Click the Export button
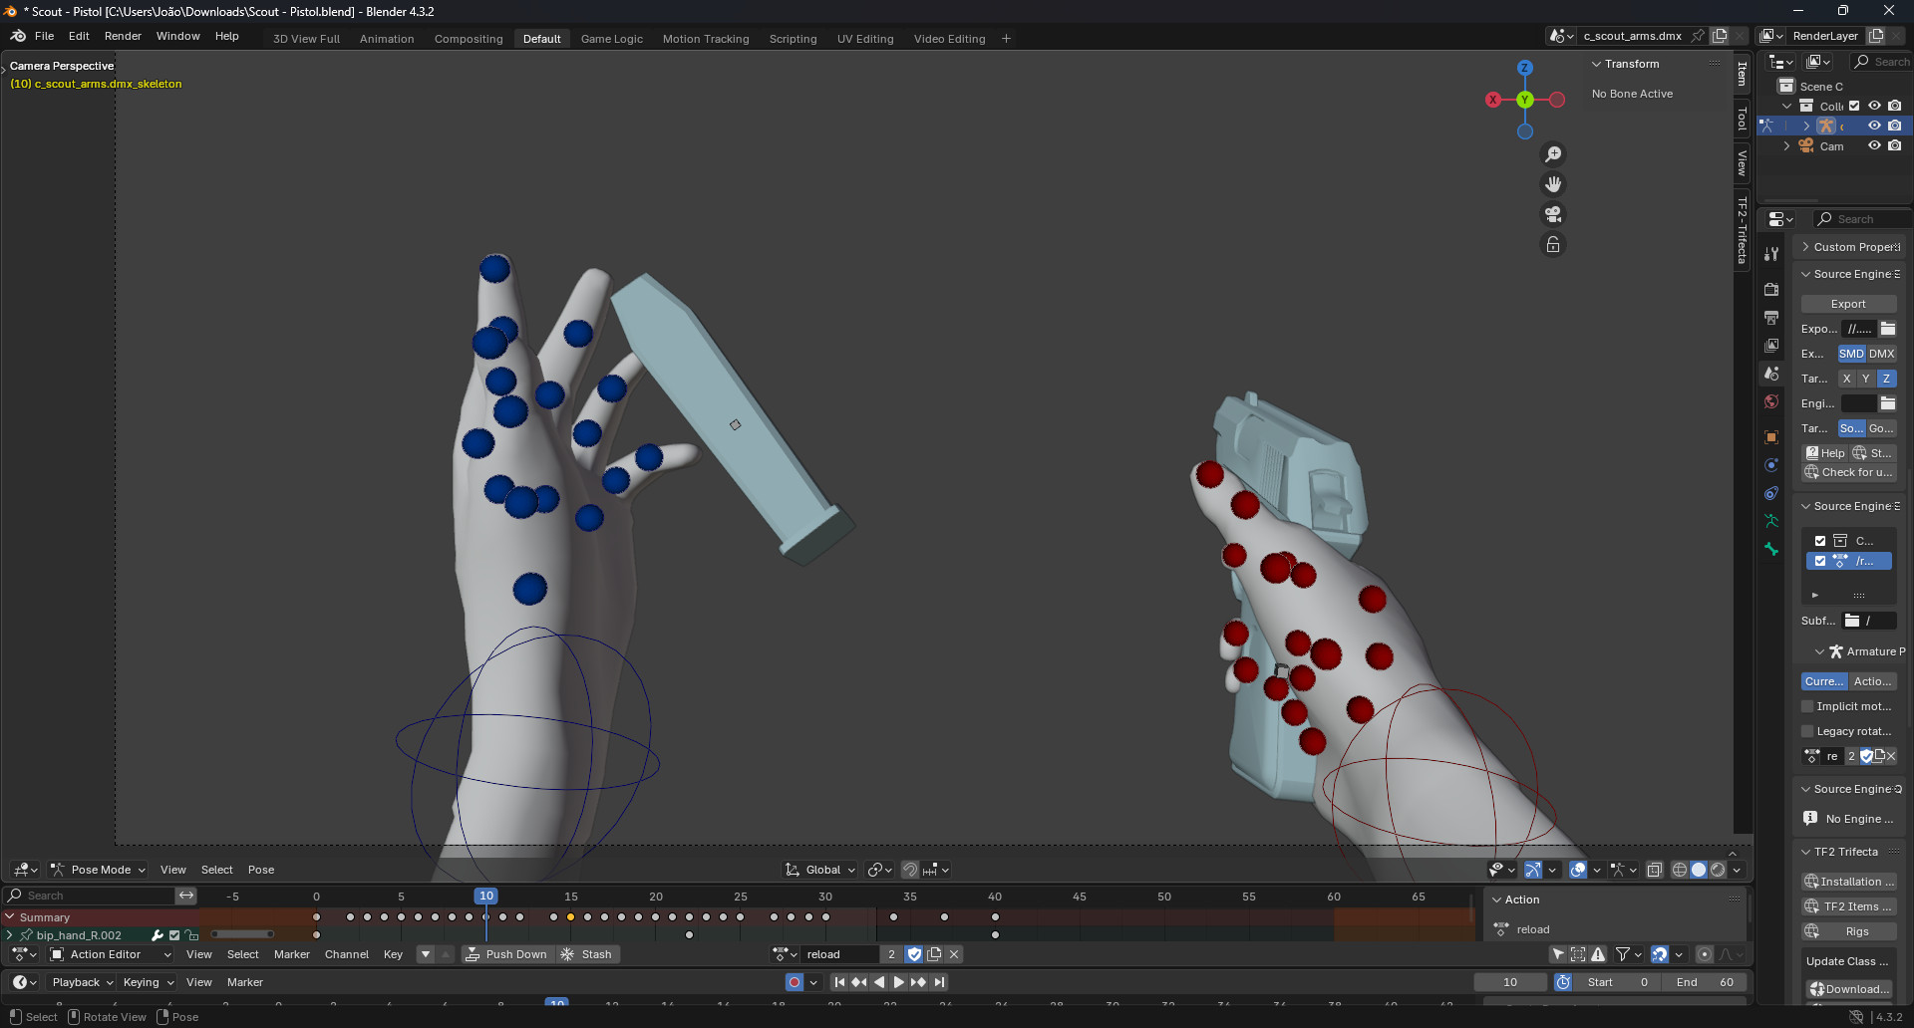This screenshot has width=1914, height=1028. point(1847,304)
